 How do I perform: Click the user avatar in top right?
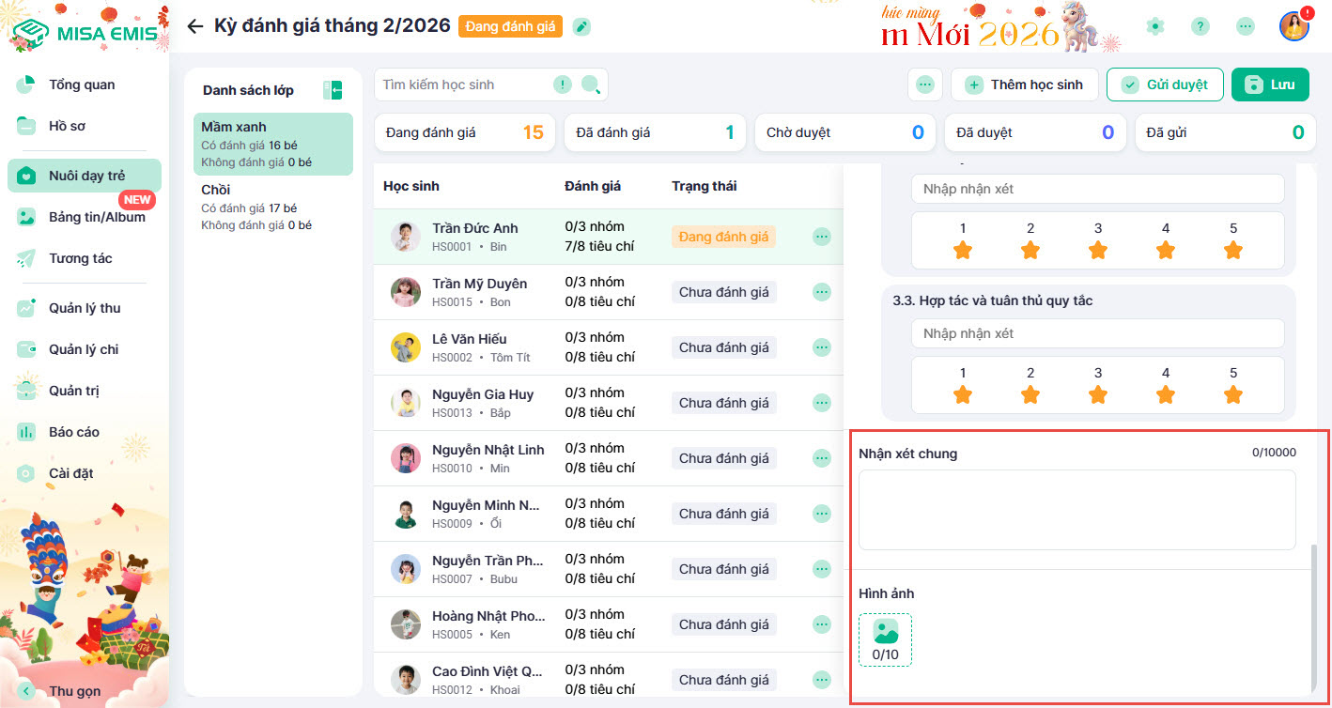tap(1294, 26)
